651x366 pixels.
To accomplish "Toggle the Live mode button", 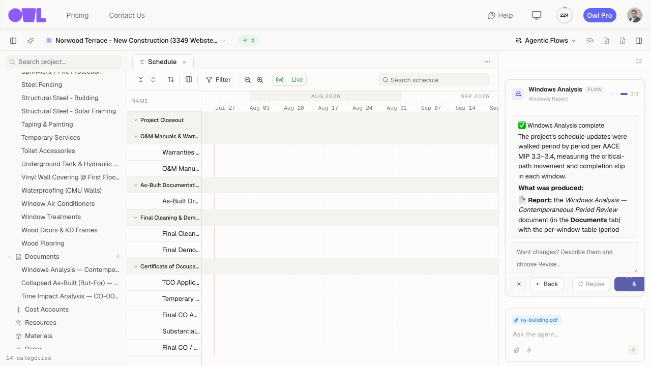I will [x=289, y=80].
